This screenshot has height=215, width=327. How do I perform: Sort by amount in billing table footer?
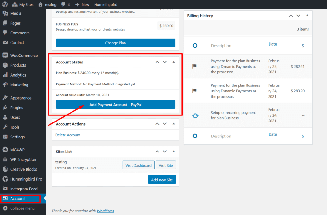(x=303, y=136)
